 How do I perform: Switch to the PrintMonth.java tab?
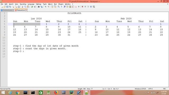click(7, 10)
